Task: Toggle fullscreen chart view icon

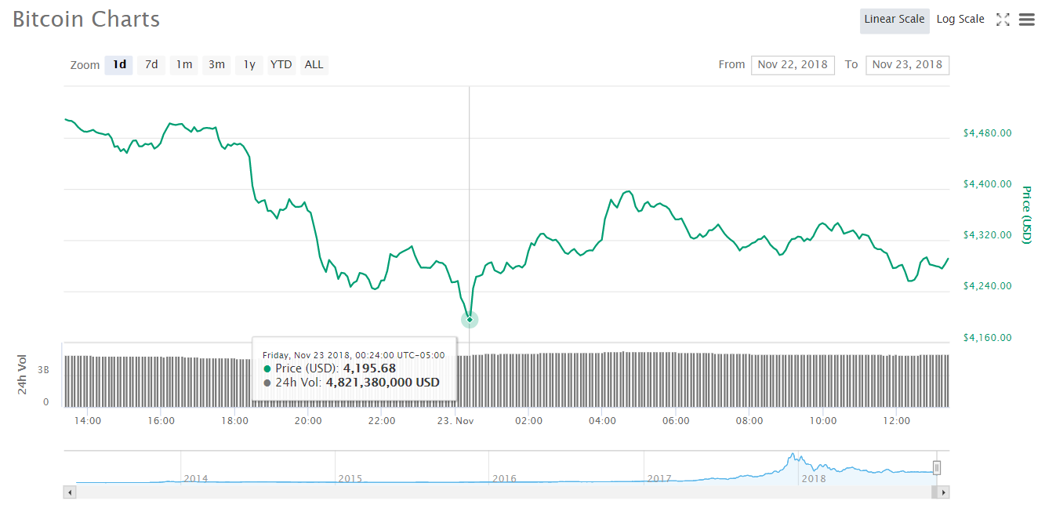Action: pyautogui.click(x=1003, y=20)
